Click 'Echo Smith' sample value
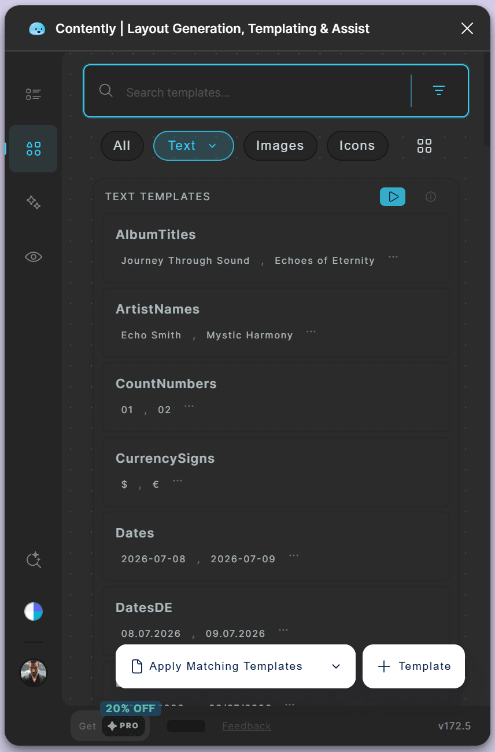This screenshot has width=495, height=752. click(x=151, y=336)
